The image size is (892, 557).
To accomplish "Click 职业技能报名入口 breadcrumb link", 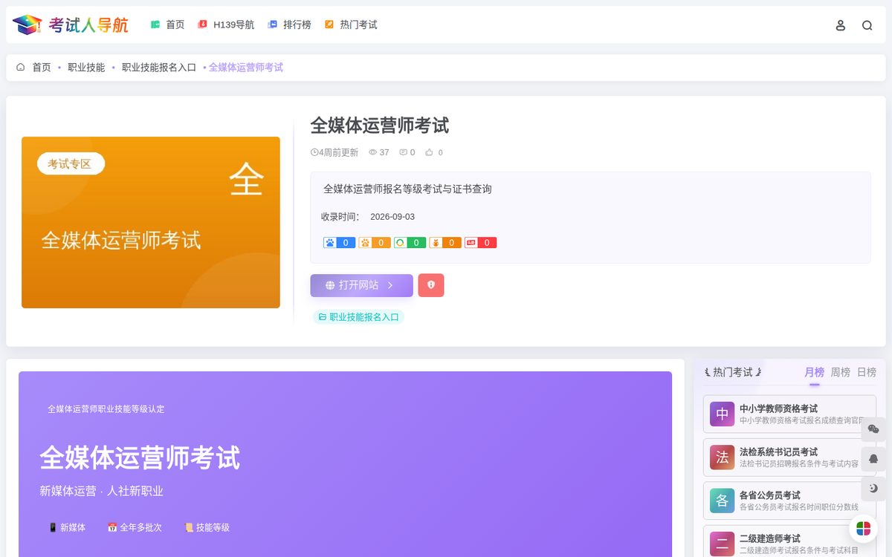I will [x=159, y=67].
